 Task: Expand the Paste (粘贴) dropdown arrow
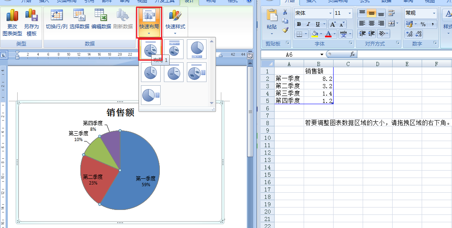pyautogui.click(x=272, y=34)
